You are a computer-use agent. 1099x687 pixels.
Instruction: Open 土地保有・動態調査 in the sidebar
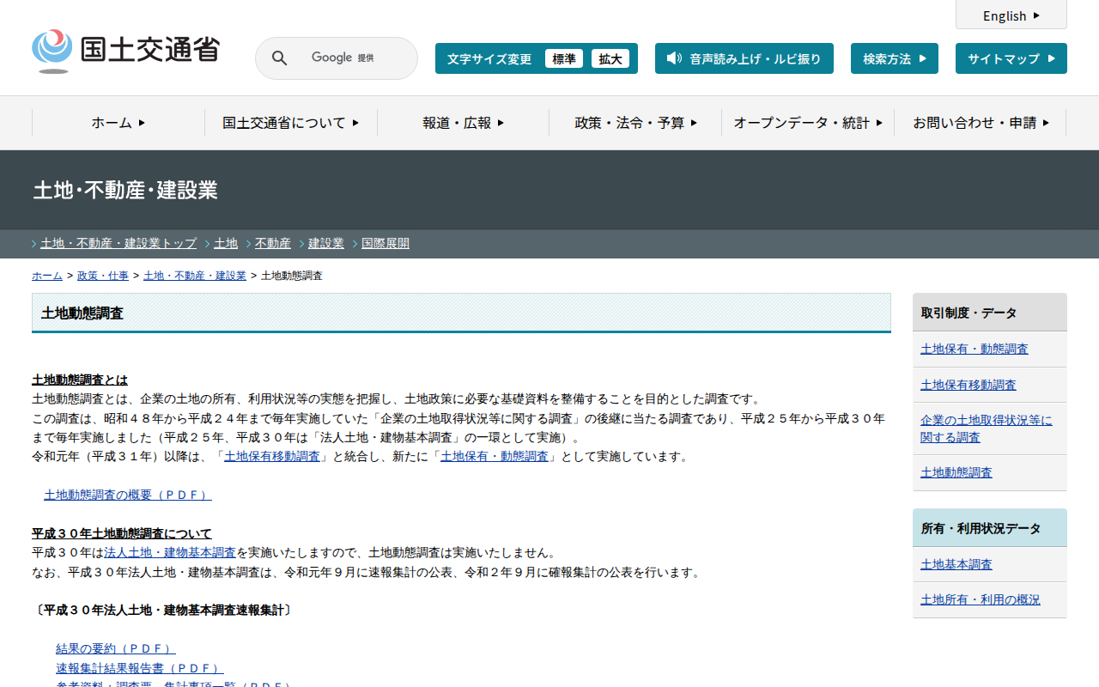coord(974,349)
